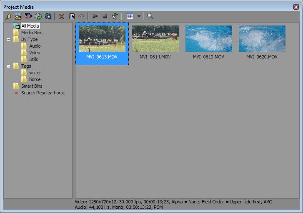Start preview with the play icon

pos(95,16)
